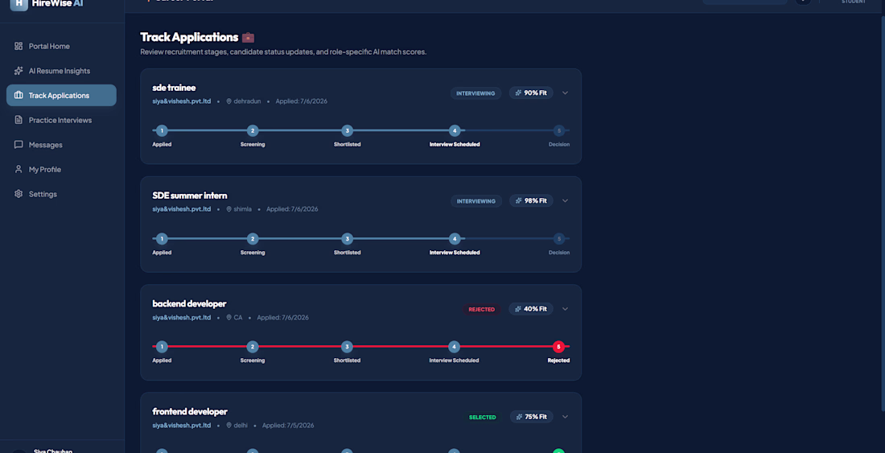Viewport: 885px width, 453px height.
Task: Click step 1 Applied on sde trainee tracker
Action: tap(162, 131)
